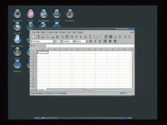Screen dimensions: 167x125
Task: Align cell text to the right
Action: [115, 41]
